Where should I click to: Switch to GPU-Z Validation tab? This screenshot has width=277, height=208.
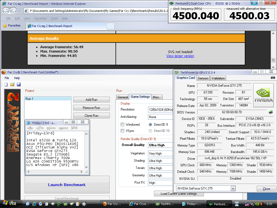coord(218,78)
